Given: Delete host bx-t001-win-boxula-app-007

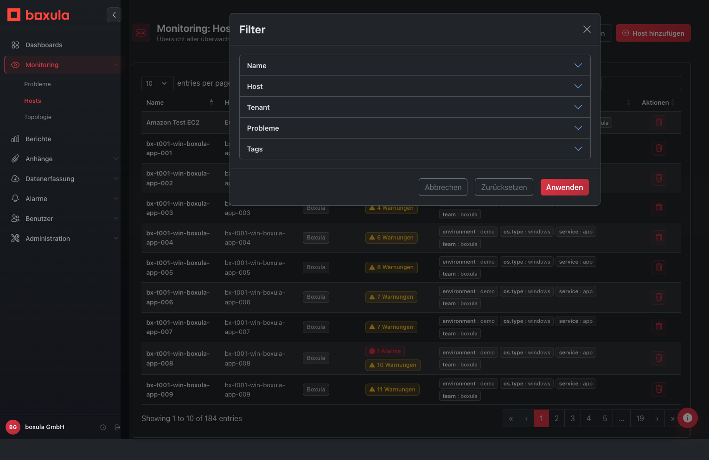Looking at the screenshot, I should pyautogui.click(x=659, y=327).
